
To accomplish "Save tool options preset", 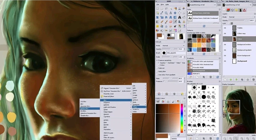I will pyautogui.click(x=159, y=94).
